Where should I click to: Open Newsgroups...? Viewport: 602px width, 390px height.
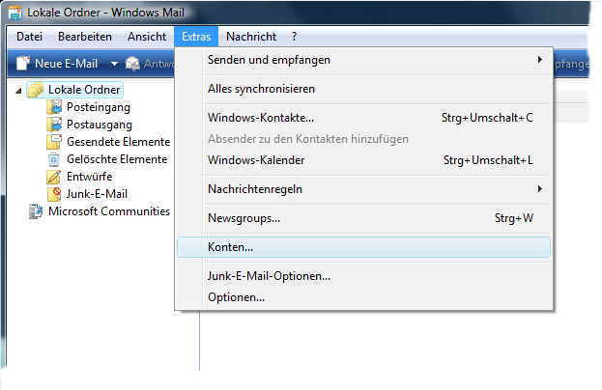[x=363, y=218]
